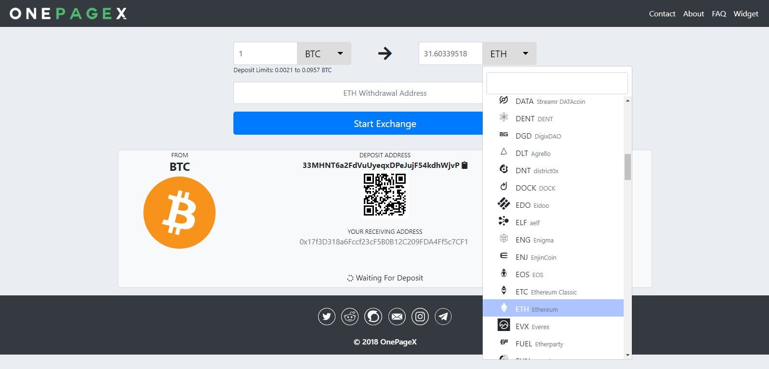Click the DLT Agrello triangle icon

point(504,152)
